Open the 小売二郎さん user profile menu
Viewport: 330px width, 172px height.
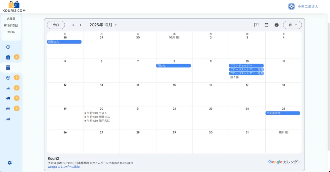[x=303, y=6]
